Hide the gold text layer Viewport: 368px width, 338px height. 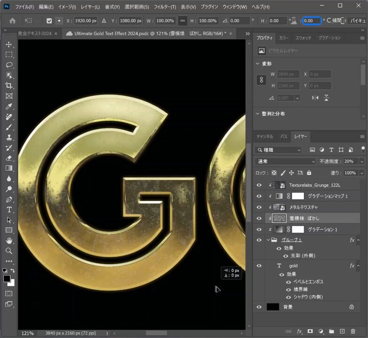(259, 266)
